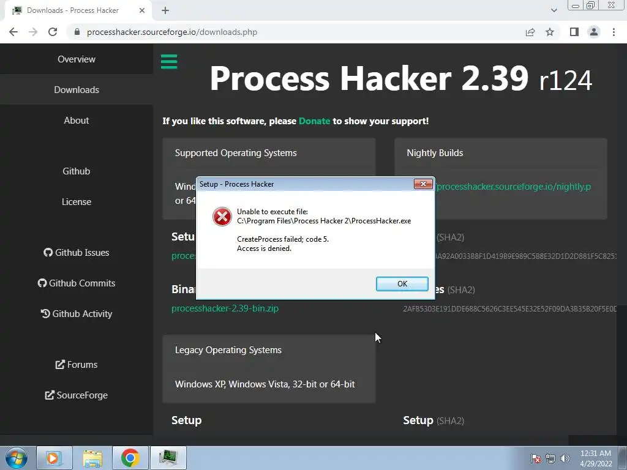Click OK in the Setup error dialog
Image resolution: width=627 pixels, height=470 pixels.
(402, 284)
